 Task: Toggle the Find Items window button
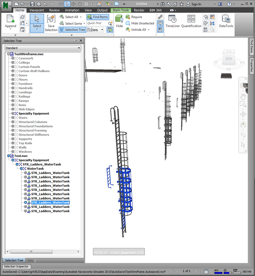[x=98, y=17]
